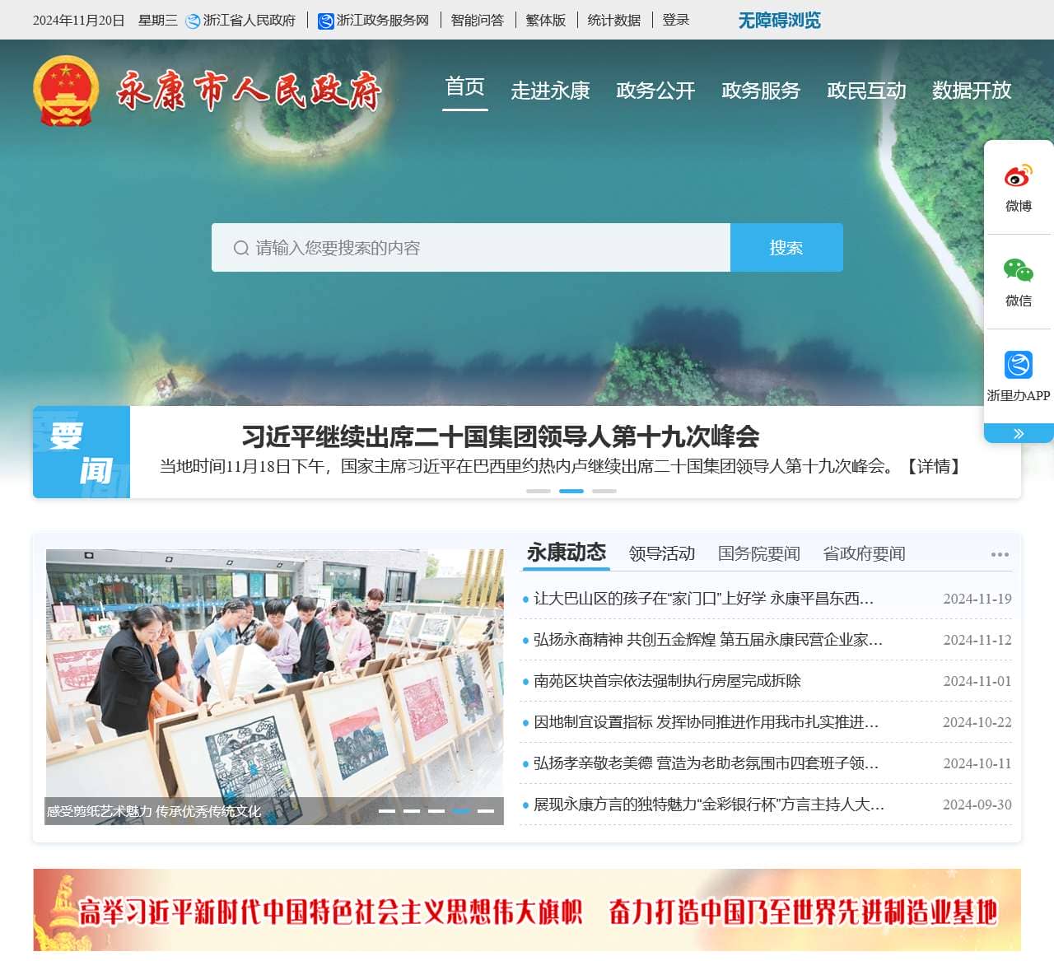Open news 展现永康方言的独特魅力
The height and width of the screenshot is (961, 1054).
coord(709,805)
